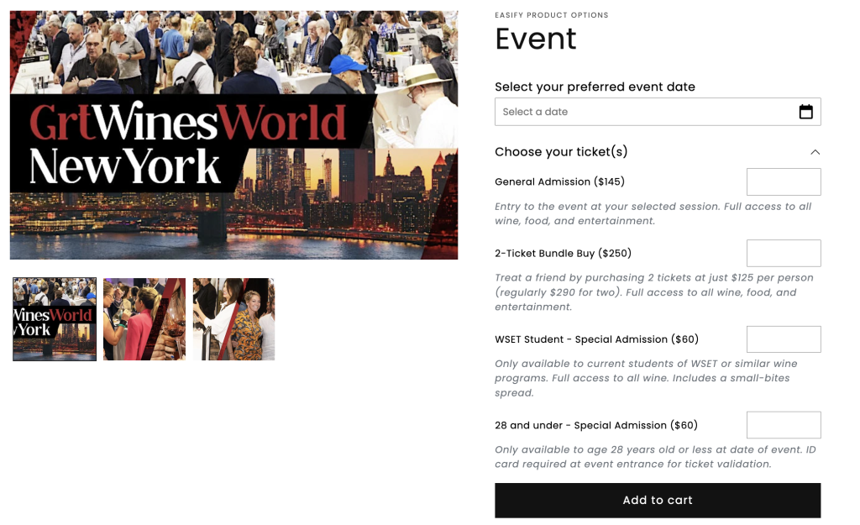Click the description 'Only available to age 28'

pos(655,456)
